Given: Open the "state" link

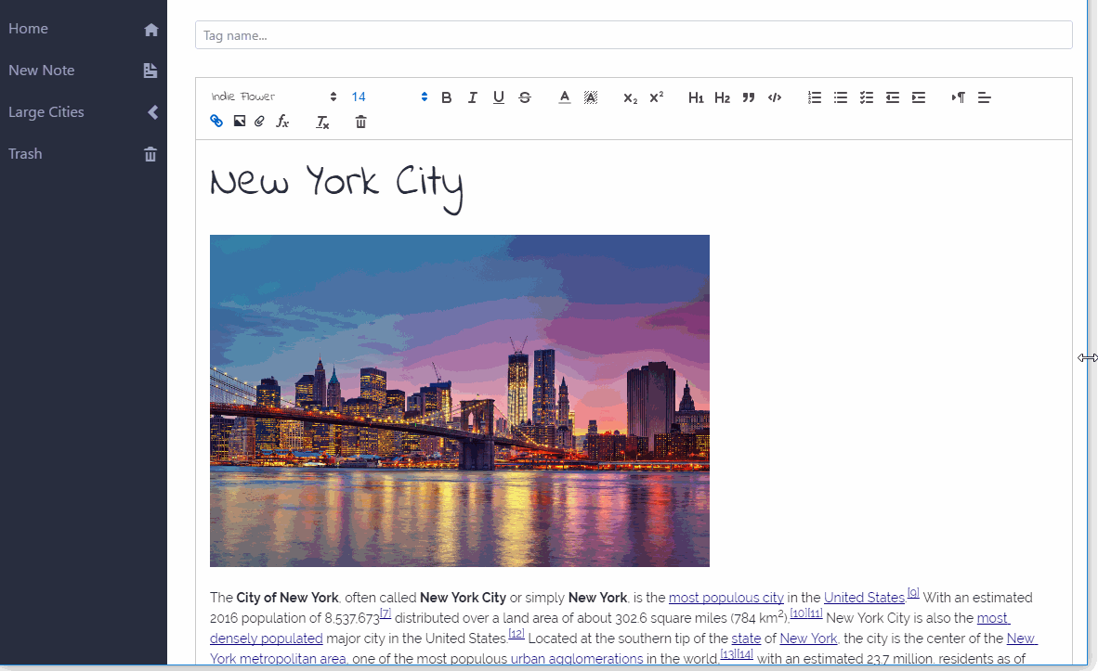Looking at the screenshot, I should click(x=746, y=639).
